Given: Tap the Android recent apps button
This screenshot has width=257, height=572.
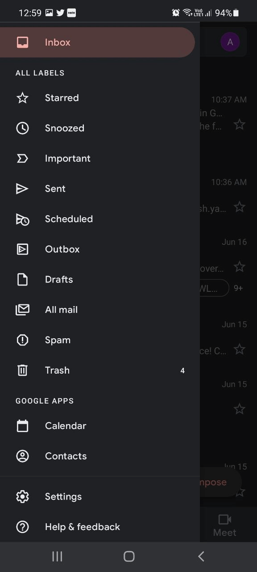Looking at the screenshot, I should [57, 556].
